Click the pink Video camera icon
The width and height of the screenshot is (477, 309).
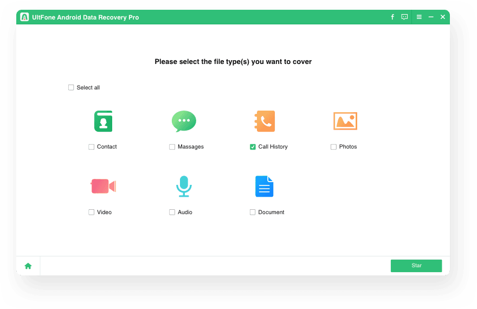tap(103, 186)
